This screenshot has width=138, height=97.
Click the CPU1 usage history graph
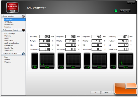pyautogui.click(x=73, y=61)
